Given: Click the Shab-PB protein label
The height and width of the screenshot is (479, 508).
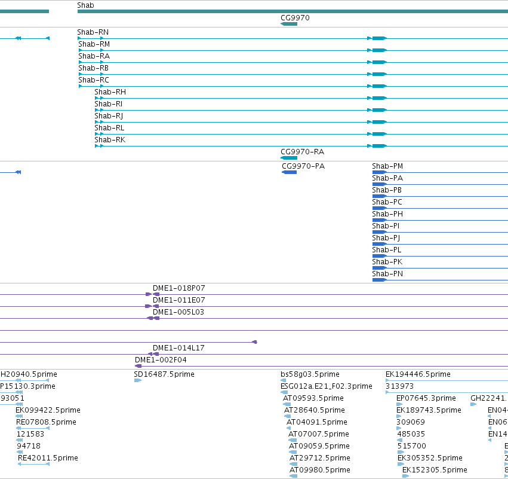Looking at the screenshot, I should click(x=387, y=190).
